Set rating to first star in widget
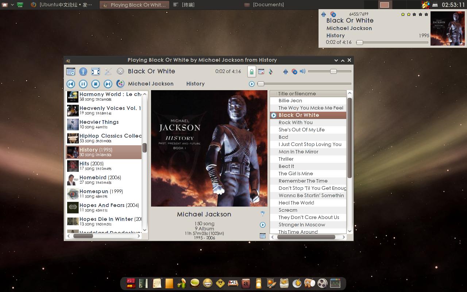The height and width of the screenshot is (292, 467). pyautogui.click(x=403, y=15)
